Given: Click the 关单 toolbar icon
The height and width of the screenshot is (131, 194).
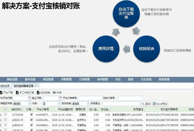Looking at the screenshot, I should [54, 92].
